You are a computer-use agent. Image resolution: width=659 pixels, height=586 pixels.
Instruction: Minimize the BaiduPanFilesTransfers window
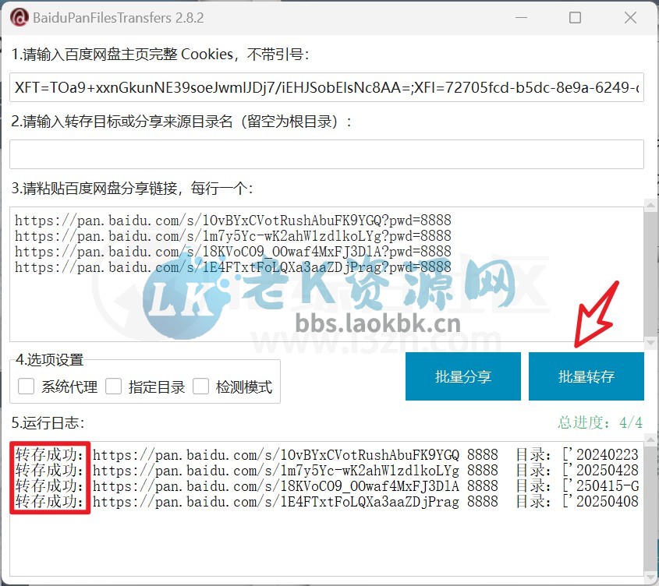pos(521,18)
